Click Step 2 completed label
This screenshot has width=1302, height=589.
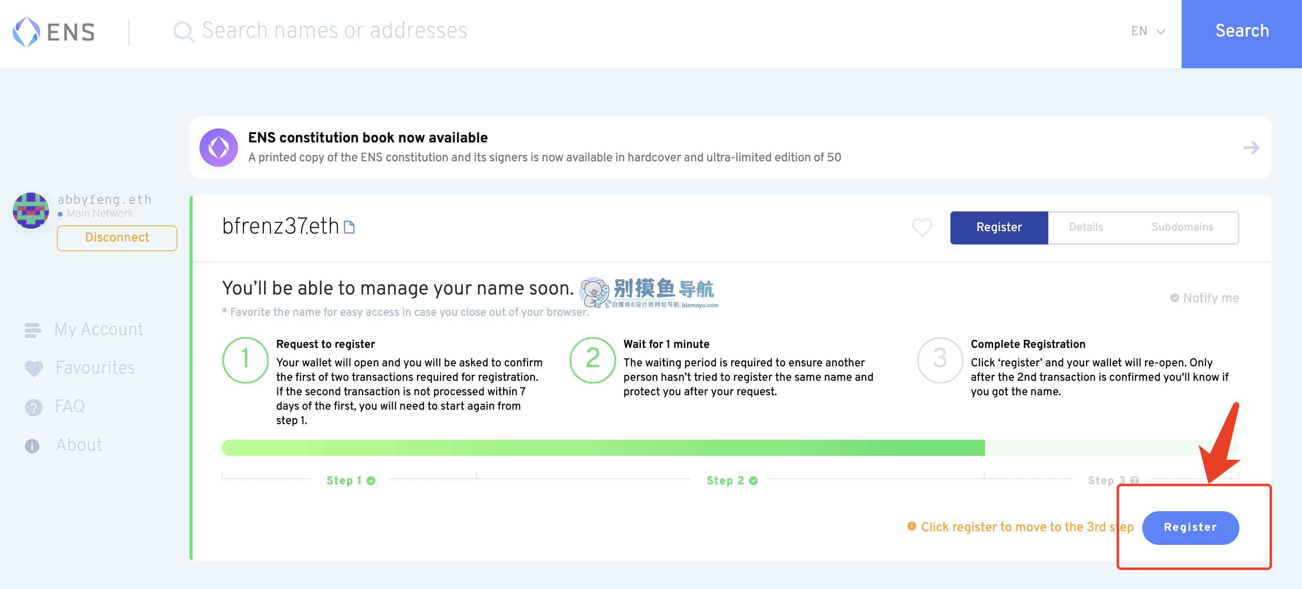tap(732, 480)
